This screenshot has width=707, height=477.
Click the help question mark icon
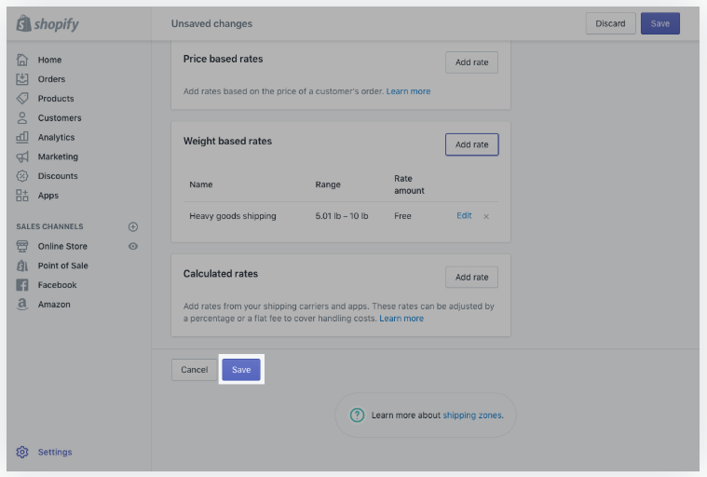[x=357, y=415]
